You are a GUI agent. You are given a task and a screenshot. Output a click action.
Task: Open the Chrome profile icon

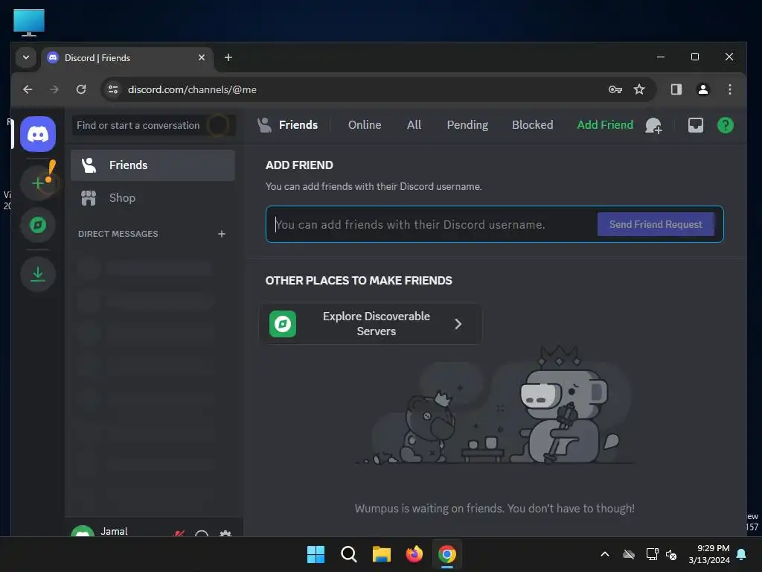702,89
